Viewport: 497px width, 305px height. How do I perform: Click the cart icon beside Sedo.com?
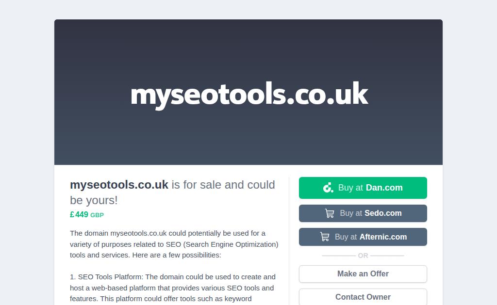330,213
